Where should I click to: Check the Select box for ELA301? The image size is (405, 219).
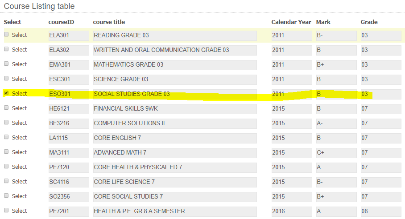(6, 34)
